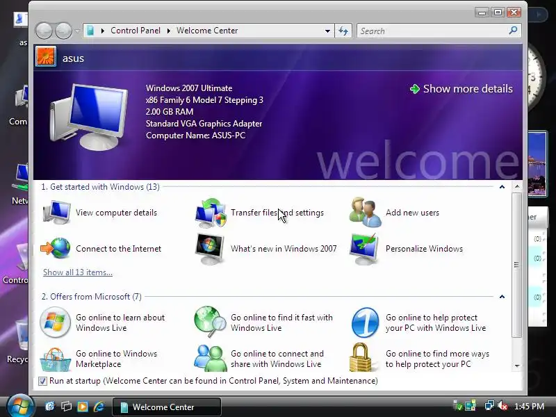Click the Computer Name: ASUS-PC text
Viewport: 556px width, 417px height.
point(195,136)
